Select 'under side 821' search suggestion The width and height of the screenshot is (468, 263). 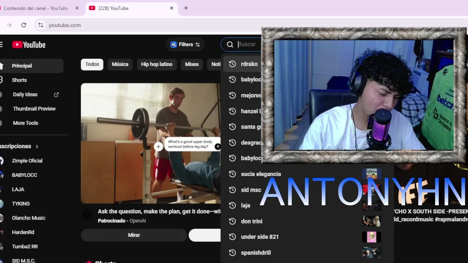click(307, 237)
